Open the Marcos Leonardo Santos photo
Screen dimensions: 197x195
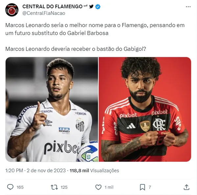[x=52, y=109]
